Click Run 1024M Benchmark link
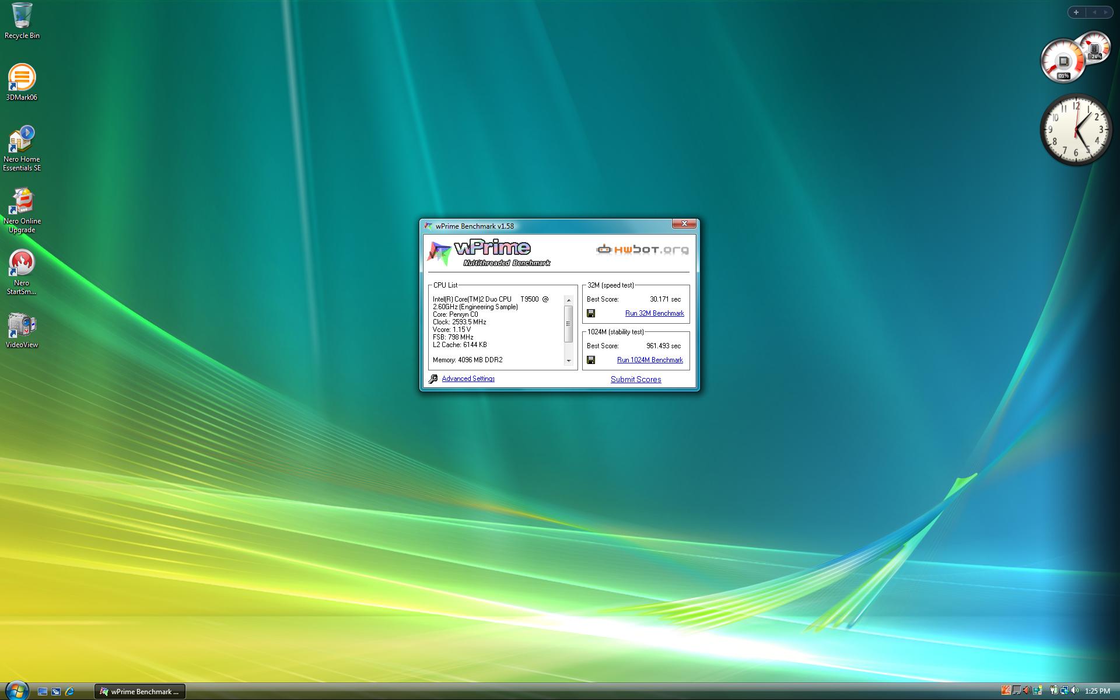Viewport: 1120px width, 700px height. click(650, 360)
